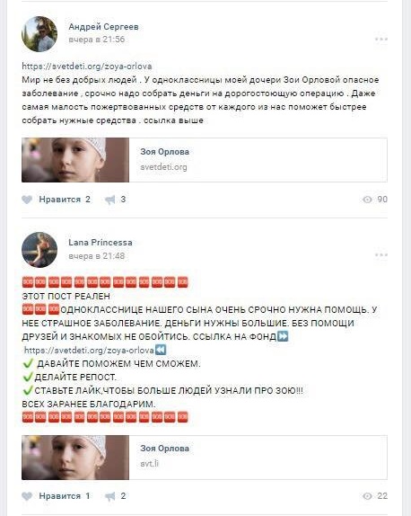Open the Зоя Орлова preview image in first post

75,160
